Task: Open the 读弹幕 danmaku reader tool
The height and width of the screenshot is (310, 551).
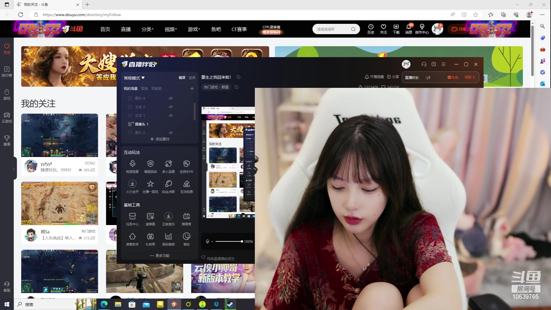Action: click(150, 219)
